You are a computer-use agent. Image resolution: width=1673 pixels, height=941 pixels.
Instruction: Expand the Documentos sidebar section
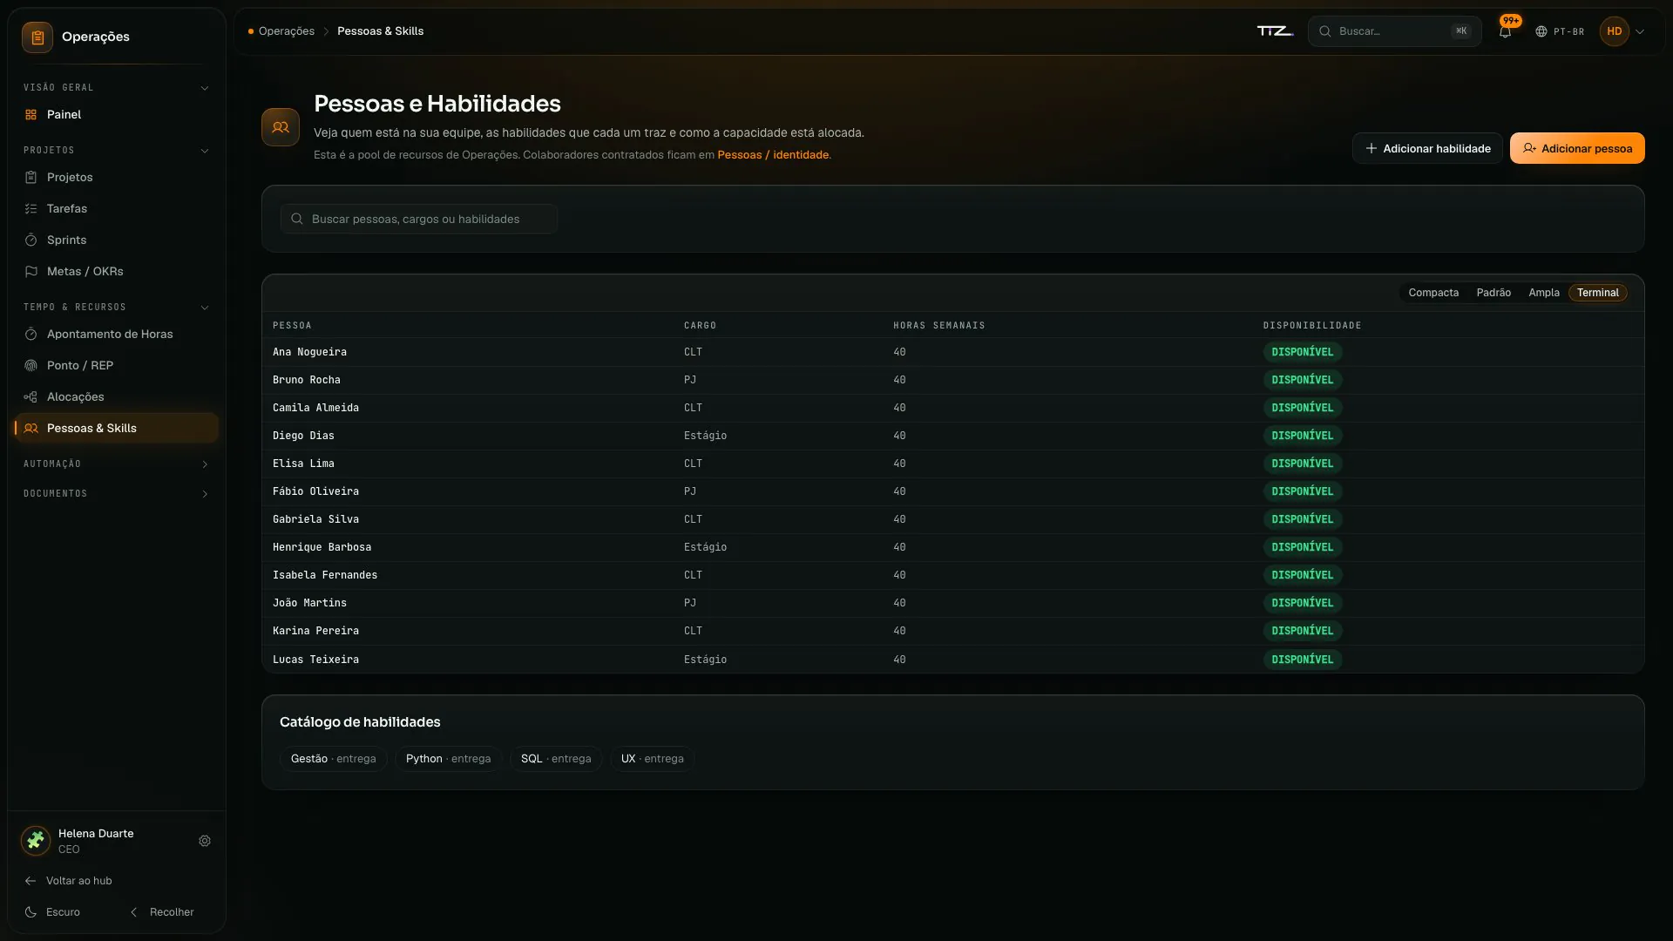pyautogui.click(x=116, y=494)
